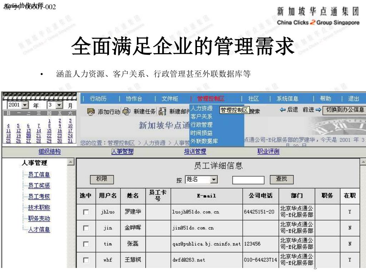Image resolution: width=366 pixels, height=274 pixels.
Task: Open the 系统信息 menu
Action: (288, 99)
